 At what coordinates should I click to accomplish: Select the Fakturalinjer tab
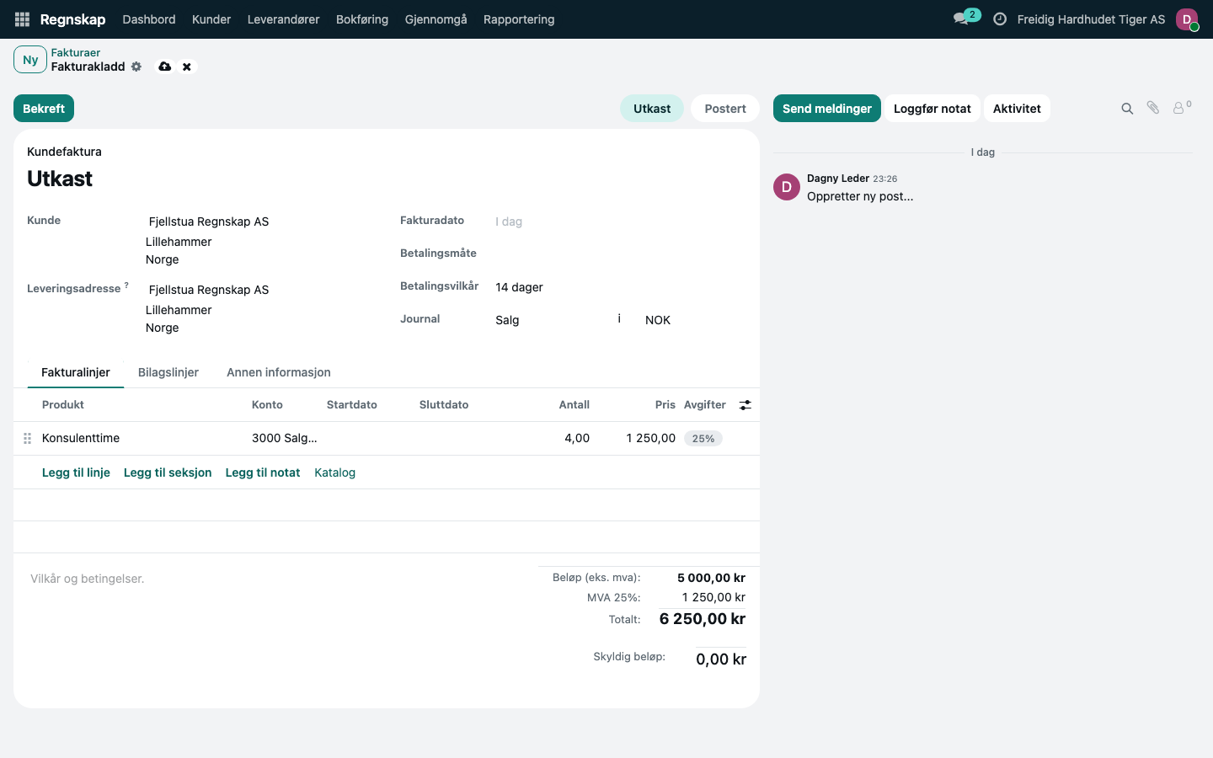pyautogui.click(x=76, y=372)
